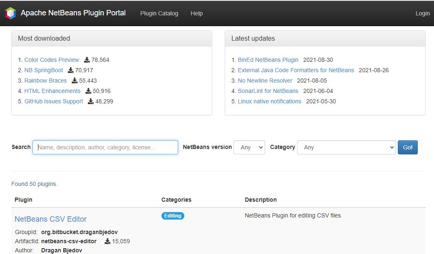The height and width of the screenshot is (254, 434).
Task: Open the Plugin Catalog menu item
Action: [159, 13]
